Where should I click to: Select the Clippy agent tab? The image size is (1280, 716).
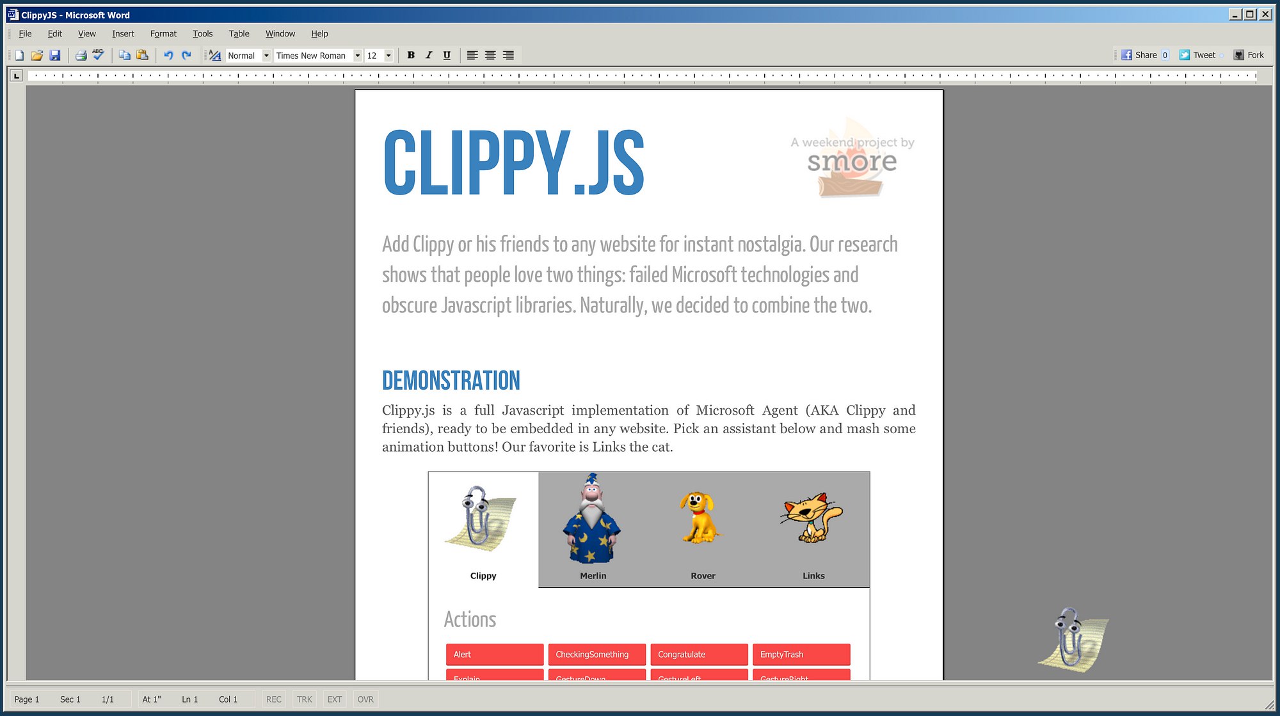[x=483, y=530]
